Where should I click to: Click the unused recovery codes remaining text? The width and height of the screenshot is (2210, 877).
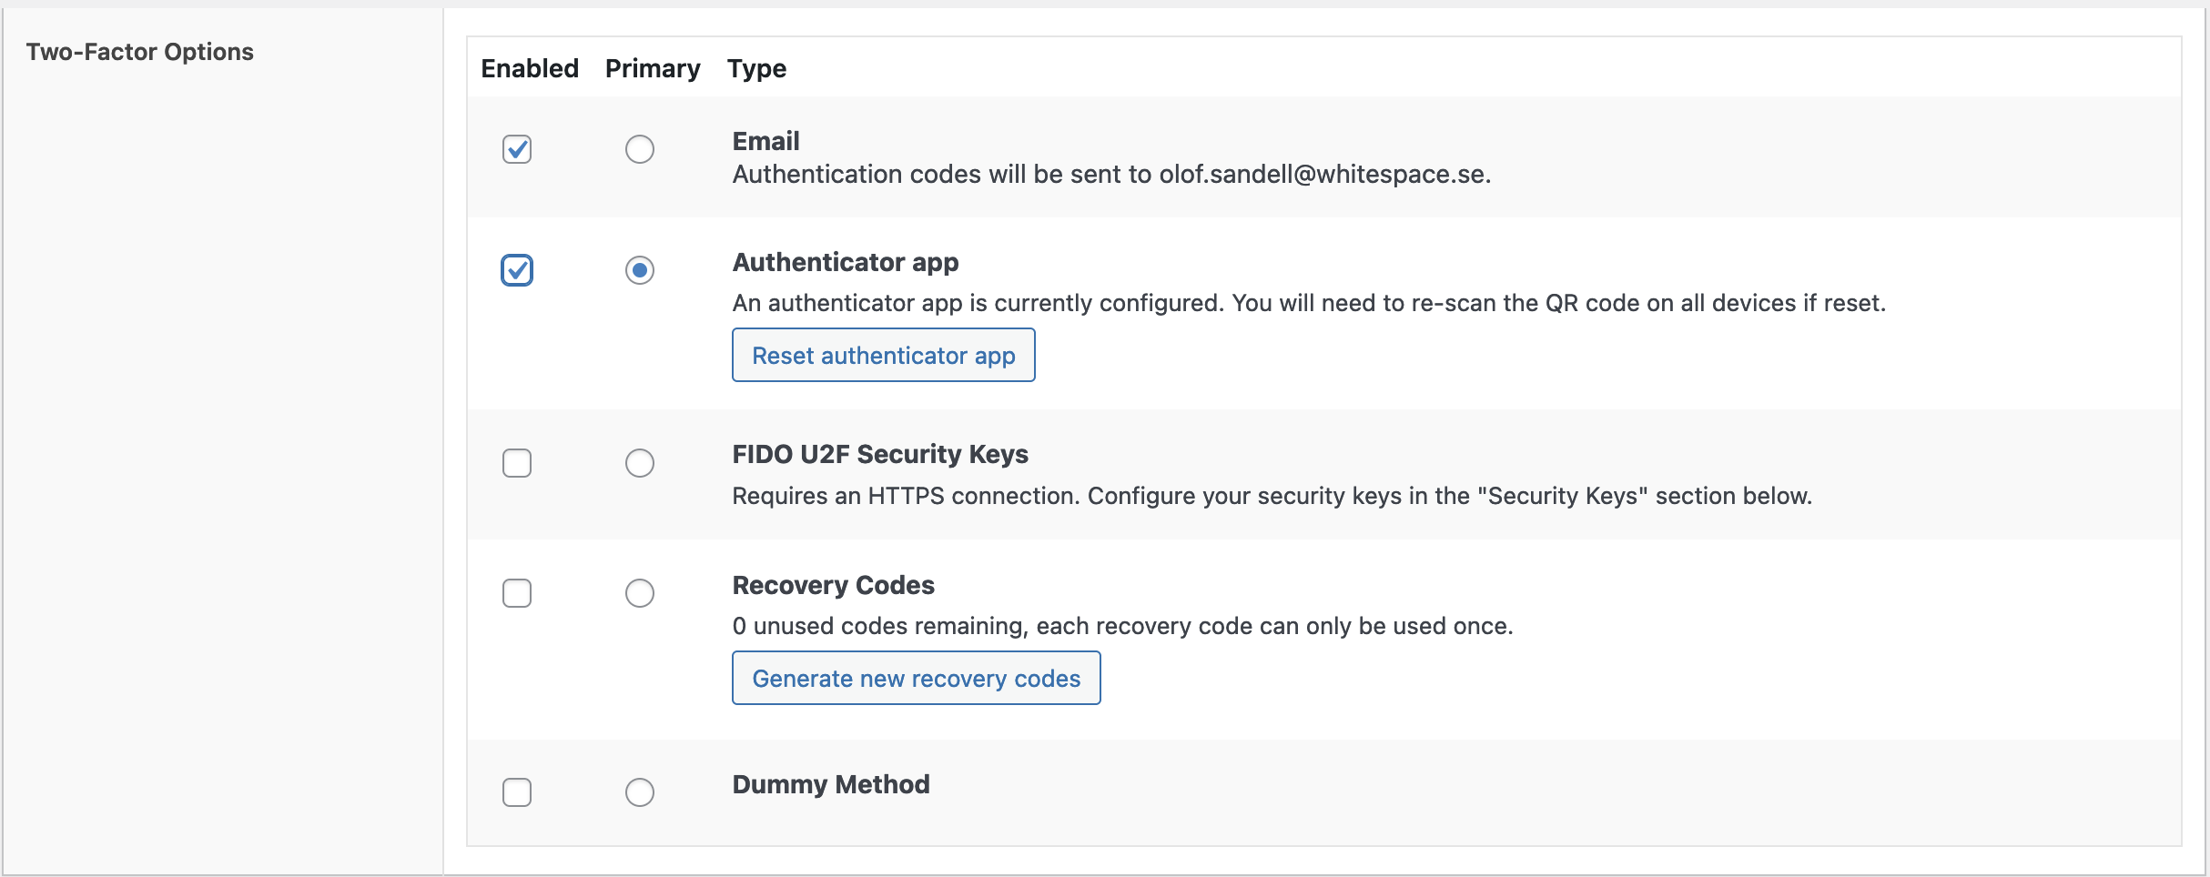[1122, 626]
